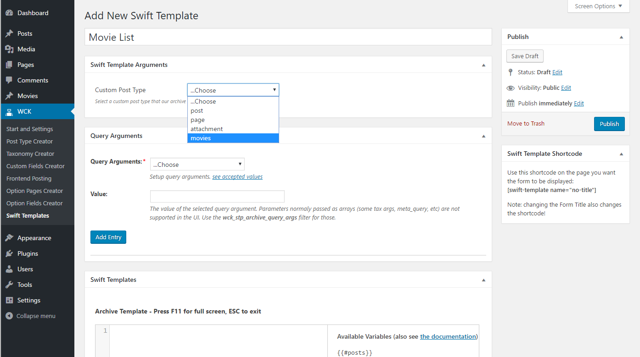Open the Appearance menu item

tap(37, 238)
